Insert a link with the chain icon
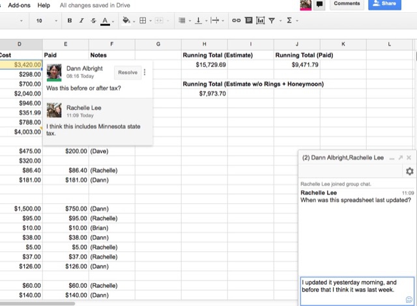 tap(236, 20)
